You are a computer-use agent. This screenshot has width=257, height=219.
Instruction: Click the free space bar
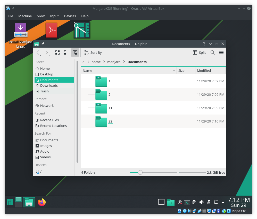click(192, 172)
